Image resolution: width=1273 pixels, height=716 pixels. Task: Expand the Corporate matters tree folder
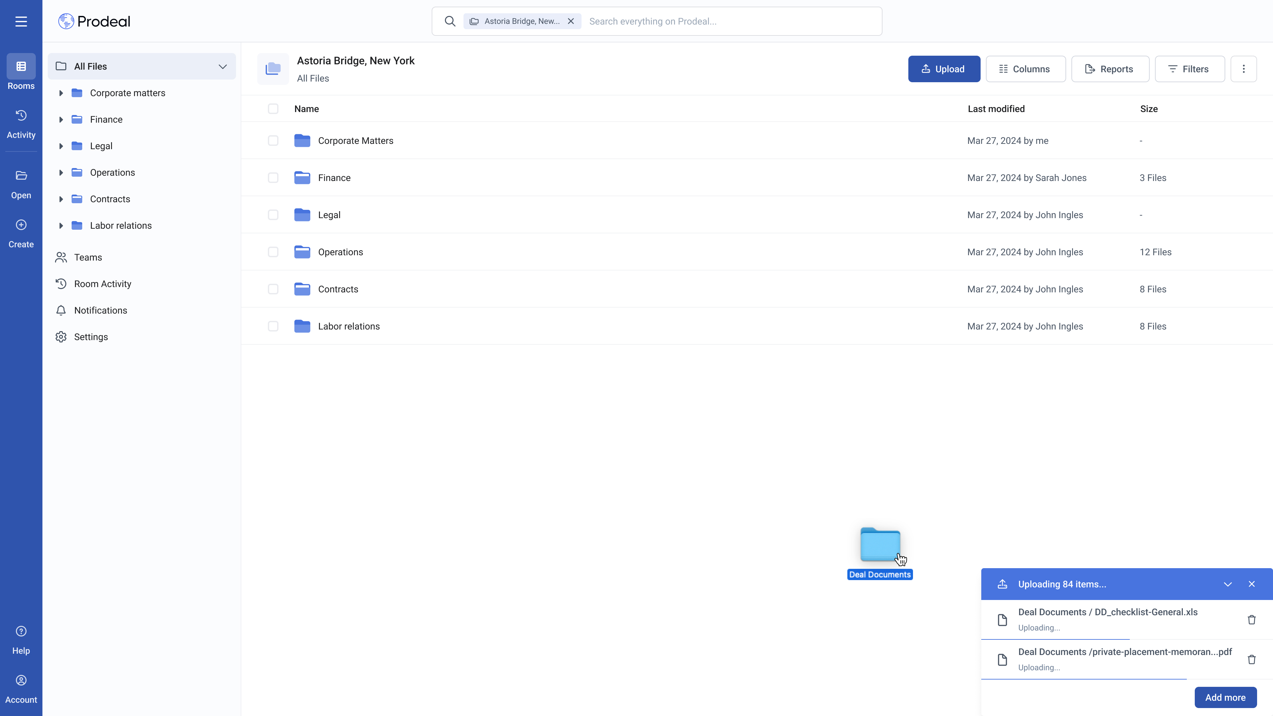click(x=61, y=93)
